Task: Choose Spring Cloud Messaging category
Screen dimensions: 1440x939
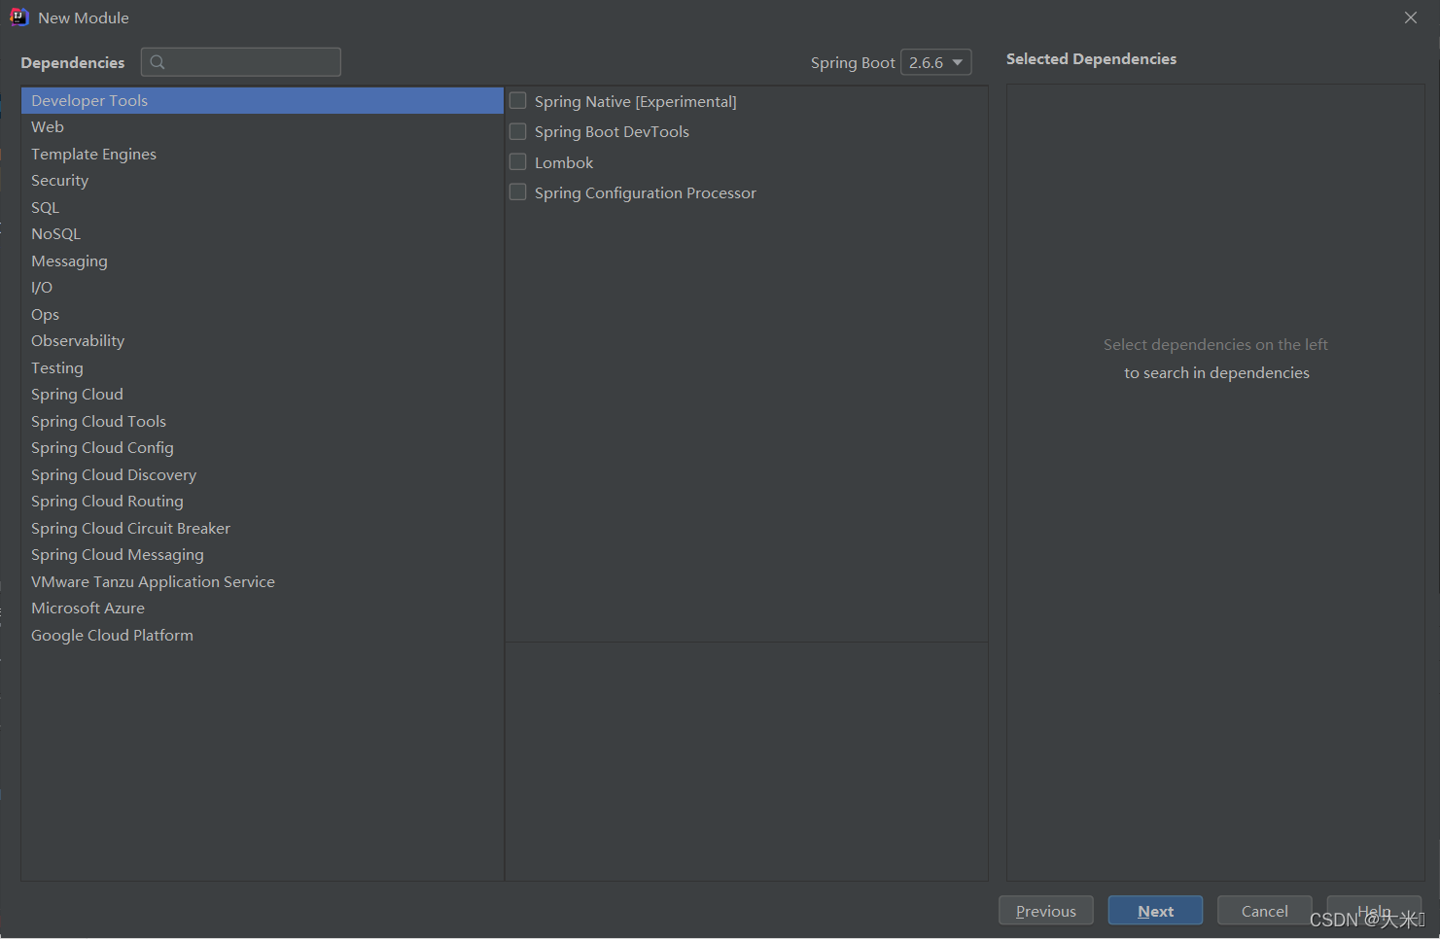Action: (x=263, y=555)
